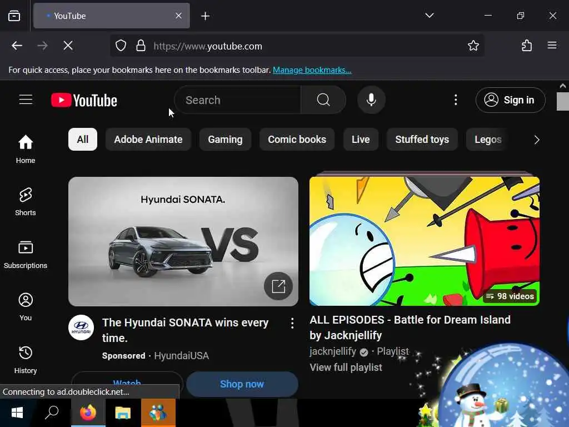
Task: Open Shorts in sidebar
Action: pos(26,202)
